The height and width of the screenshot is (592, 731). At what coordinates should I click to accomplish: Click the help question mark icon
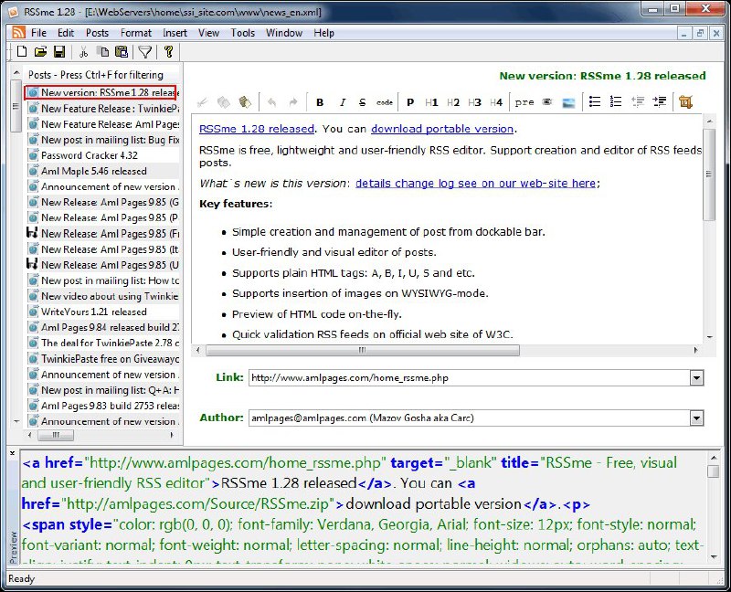point(168,52)
